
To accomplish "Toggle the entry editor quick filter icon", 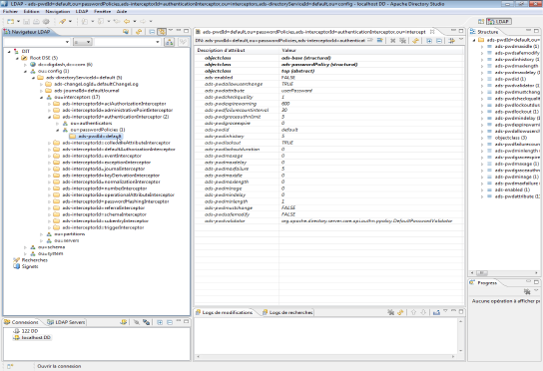I will point(451,41).
